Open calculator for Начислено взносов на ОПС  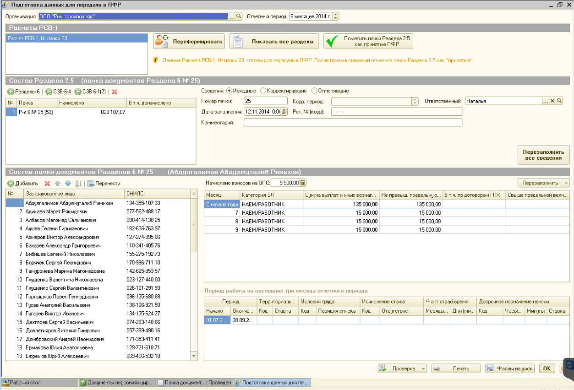click(303, 183)
